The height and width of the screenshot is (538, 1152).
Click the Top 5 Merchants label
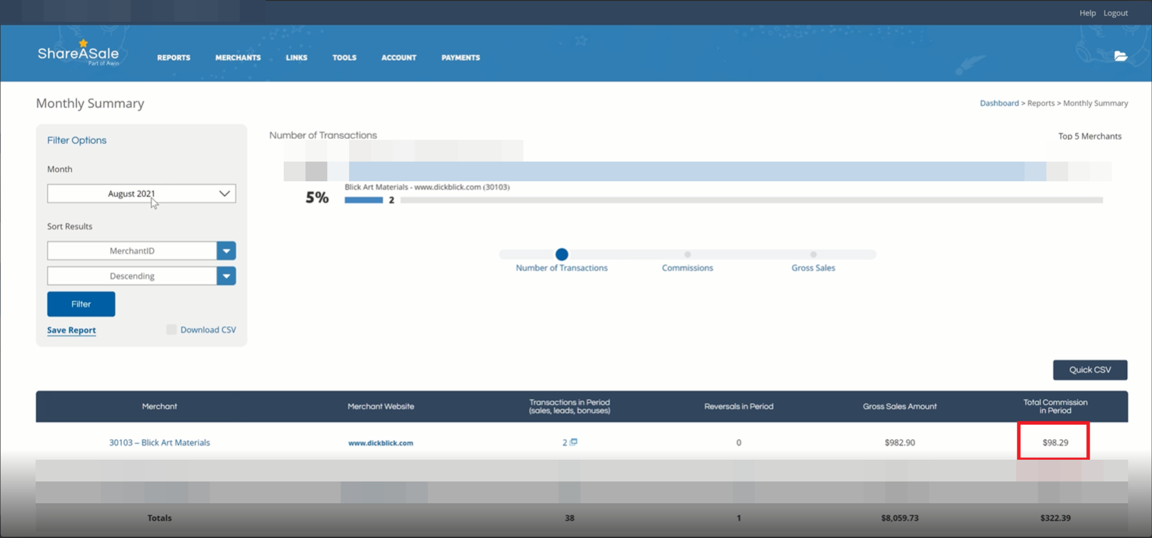coord(1090,136)
